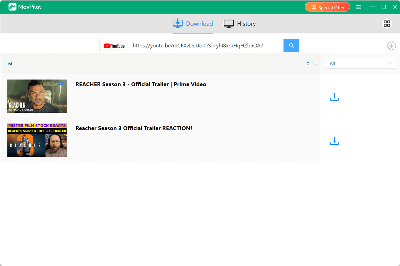Maximize the MovPilot window
The image size is (400, 266).
pyautogui.click(x=384, y=7)
